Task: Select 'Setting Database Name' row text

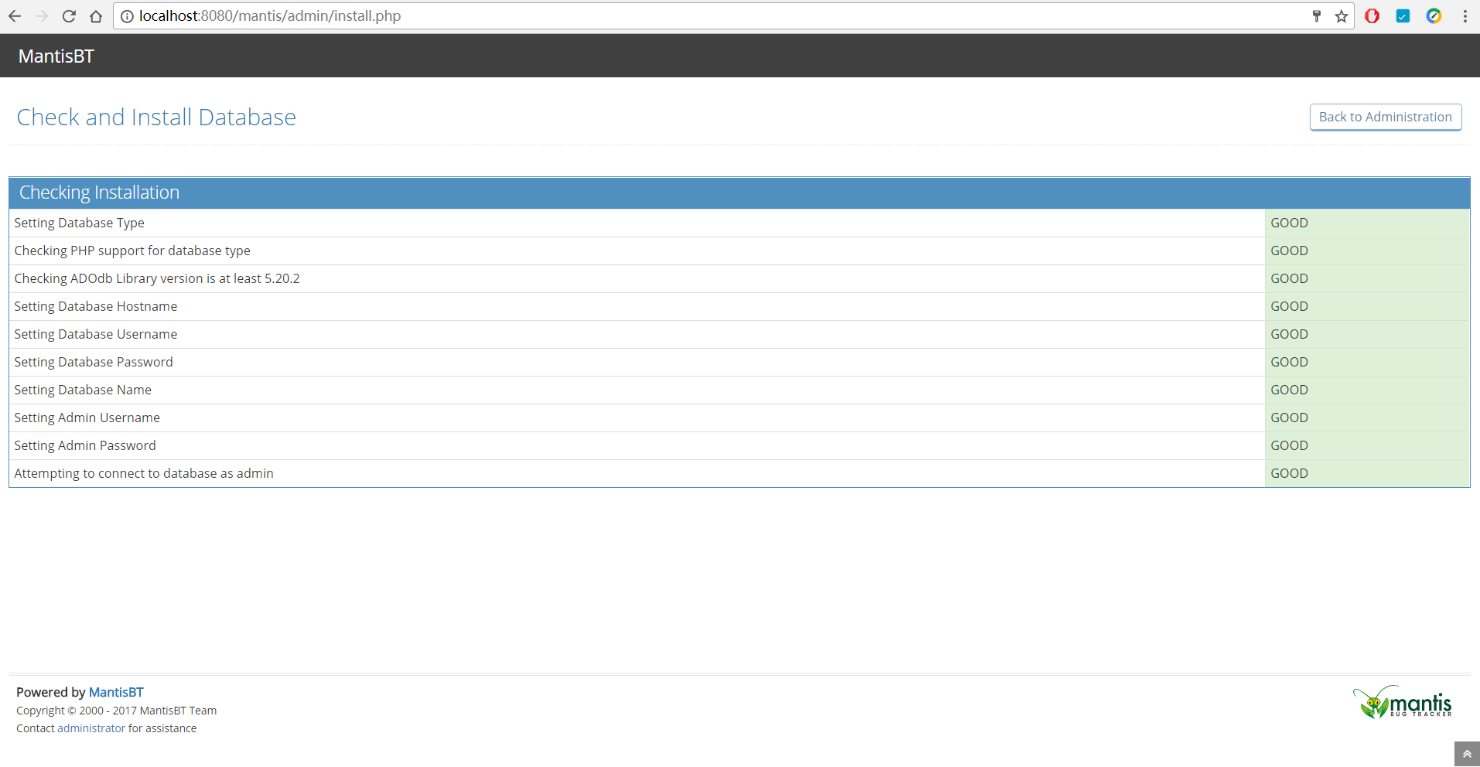Action: coord(83,390)
